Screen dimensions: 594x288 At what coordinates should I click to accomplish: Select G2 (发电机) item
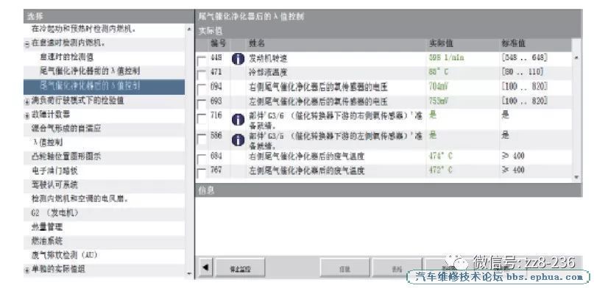pyautogui.click(x=56, y=213)
